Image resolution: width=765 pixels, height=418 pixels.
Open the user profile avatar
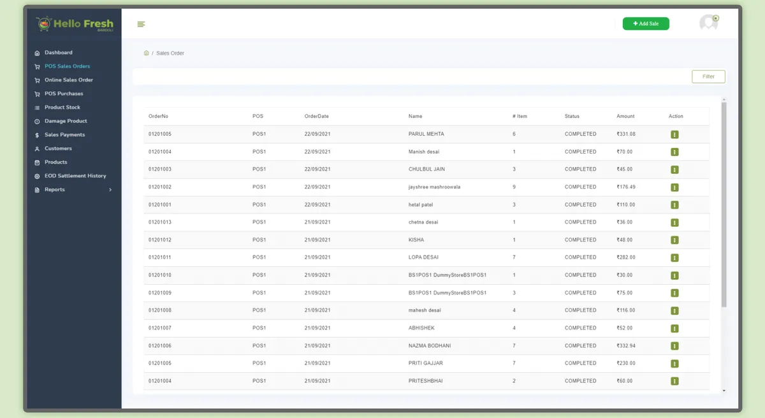tap(709, 23)
